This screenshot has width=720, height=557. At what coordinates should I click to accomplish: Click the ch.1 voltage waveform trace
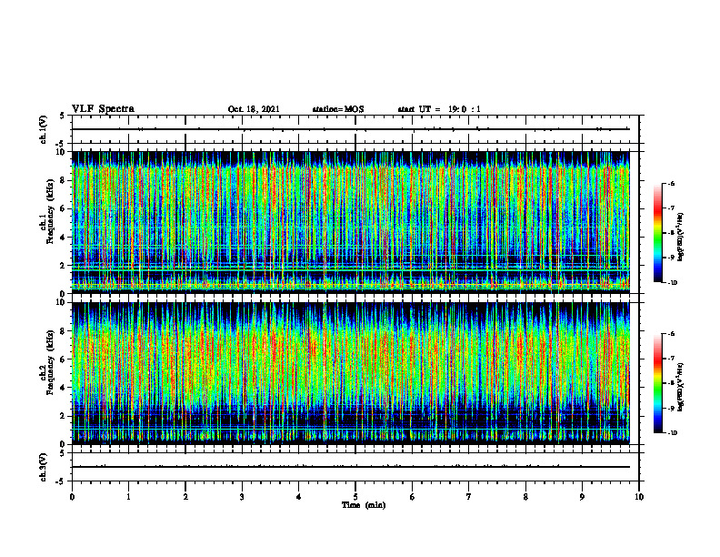(x=350, y=129)
